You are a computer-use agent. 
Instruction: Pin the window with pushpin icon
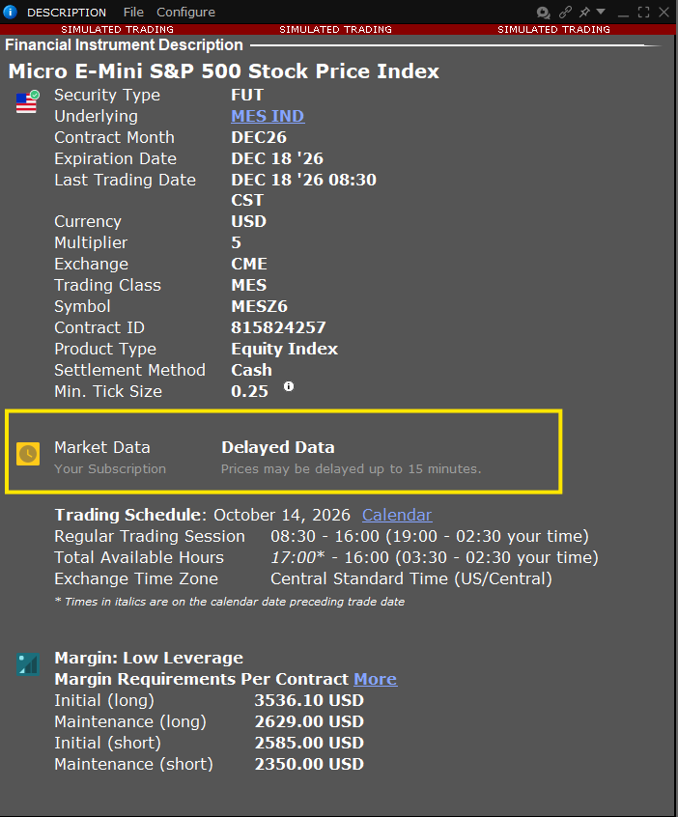pyautogui.click(x=584, y=12)
